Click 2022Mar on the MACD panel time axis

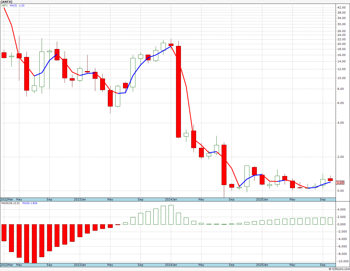click(x=7, y=265)
